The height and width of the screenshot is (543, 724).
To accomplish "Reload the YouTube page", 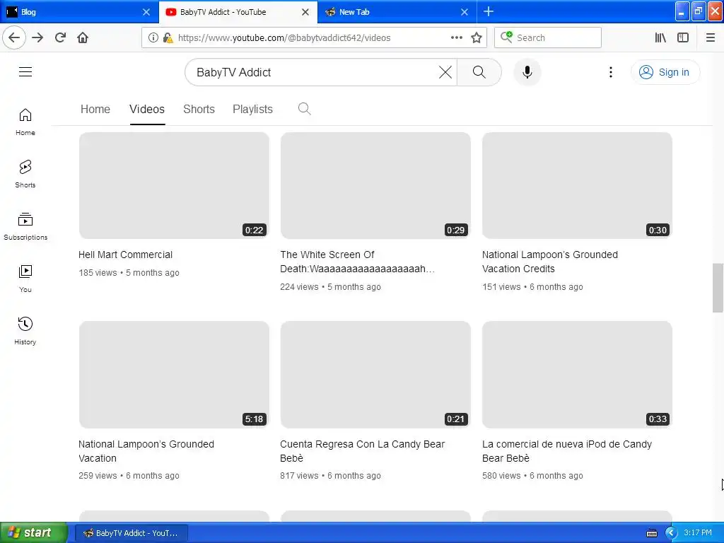I will click(x=60, y=37).
